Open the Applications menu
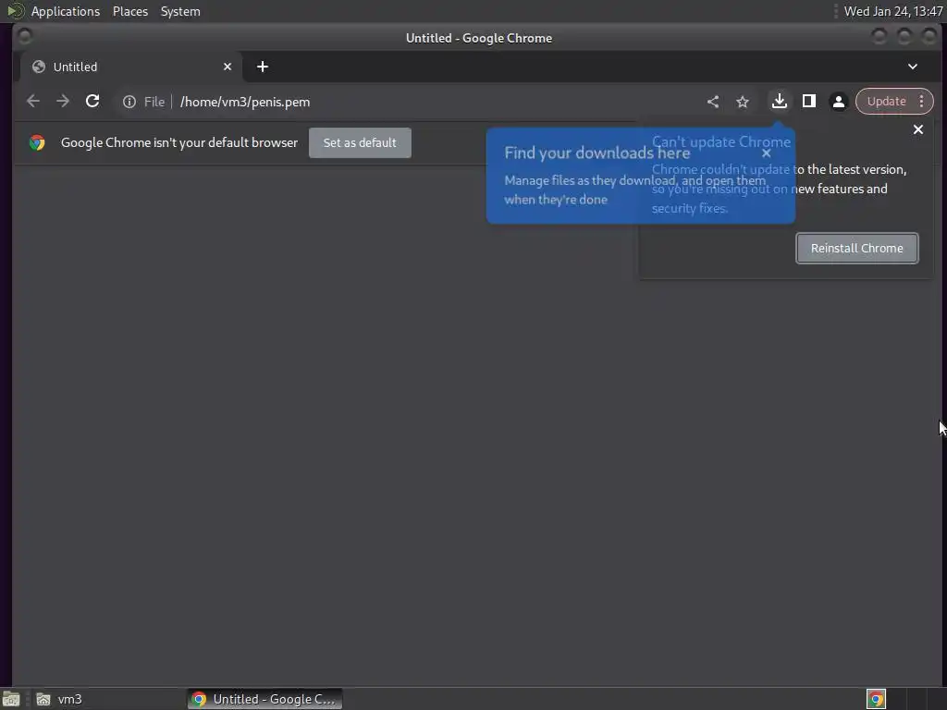947x710 pixels. (x=66, y=11)
